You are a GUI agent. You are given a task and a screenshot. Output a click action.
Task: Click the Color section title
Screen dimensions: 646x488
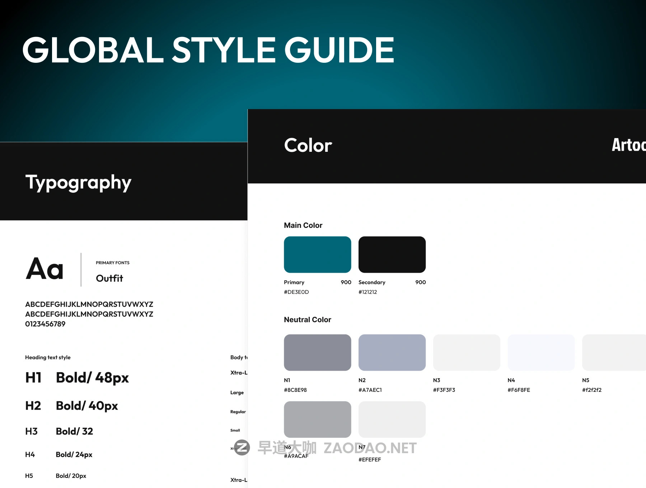tap(308, 145)
